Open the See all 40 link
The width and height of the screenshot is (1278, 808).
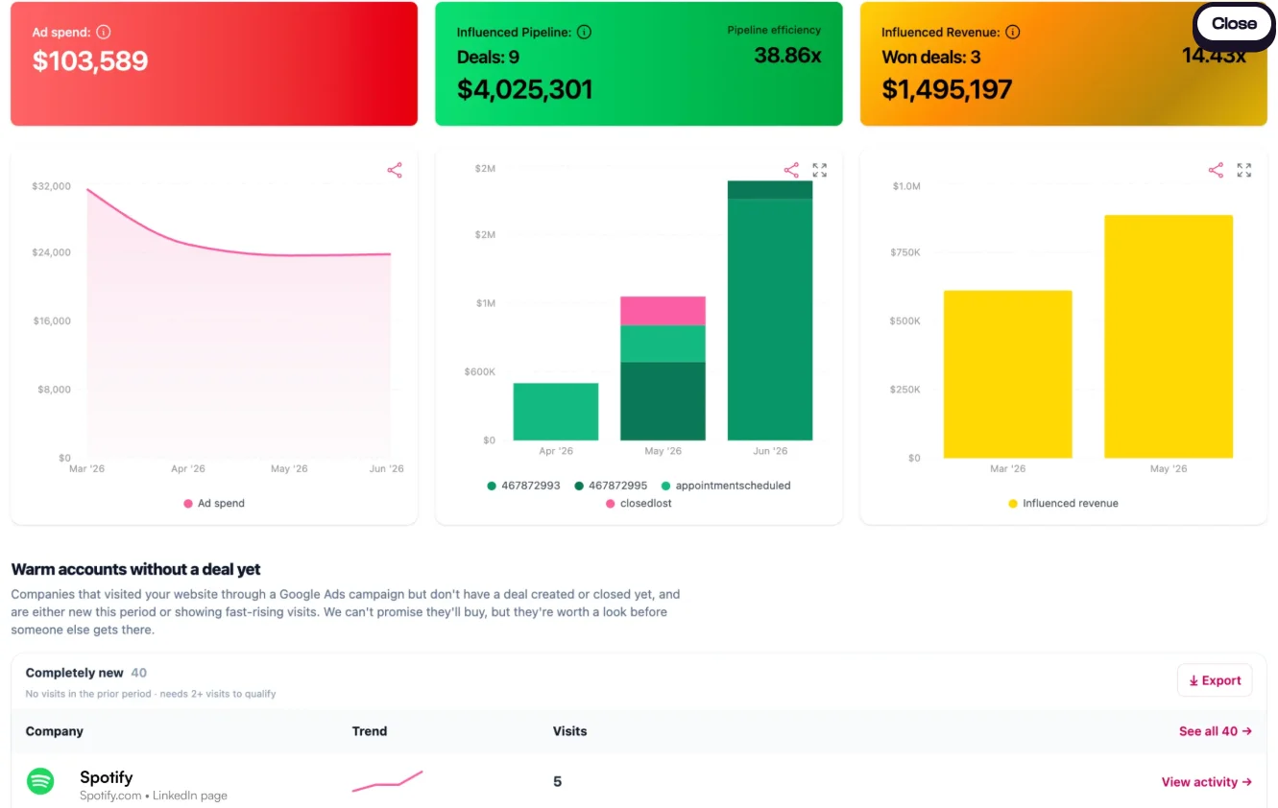click(1216, 731)
